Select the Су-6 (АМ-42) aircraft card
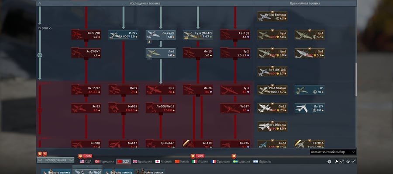This screenshot has width=393, height=174. (198, 35)
